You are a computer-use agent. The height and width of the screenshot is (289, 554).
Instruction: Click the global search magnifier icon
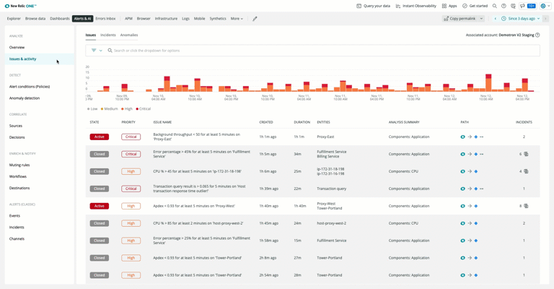point(495,6)
